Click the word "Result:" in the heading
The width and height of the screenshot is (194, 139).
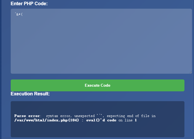(x=42, y=94)
